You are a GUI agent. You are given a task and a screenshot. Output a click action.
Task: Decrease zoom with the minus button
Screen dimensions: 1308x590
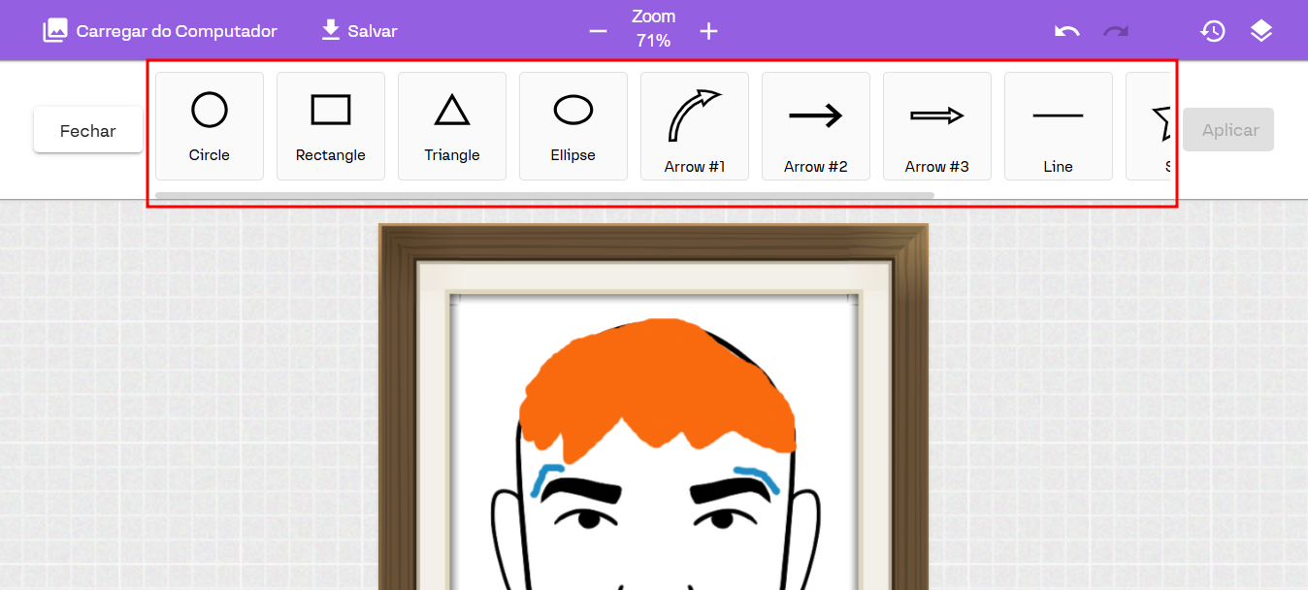pos(598,31)
